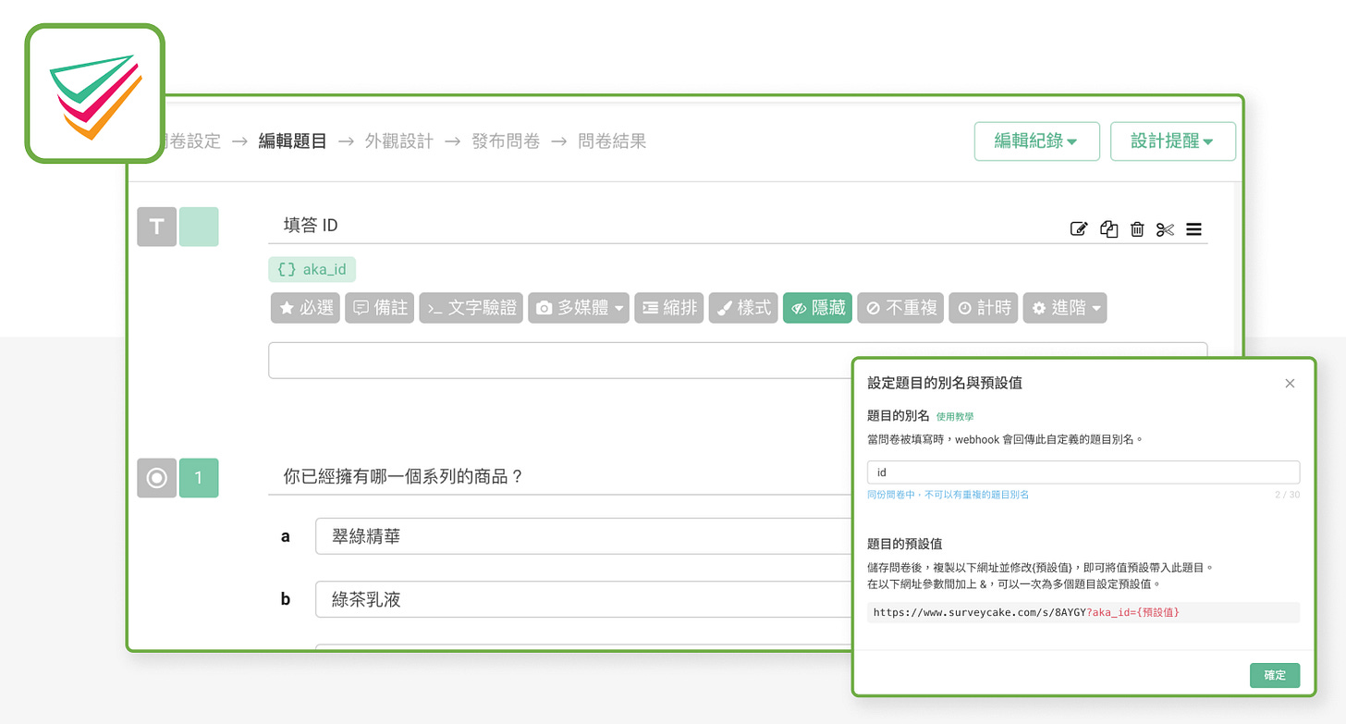Enable the 必選 required option
The image size is (1346, 724).
(x=305, y=307)
